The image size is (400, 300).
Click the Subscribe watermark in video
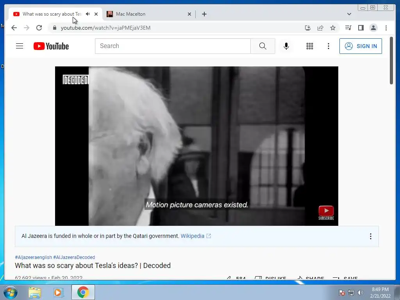pos(326,213)
